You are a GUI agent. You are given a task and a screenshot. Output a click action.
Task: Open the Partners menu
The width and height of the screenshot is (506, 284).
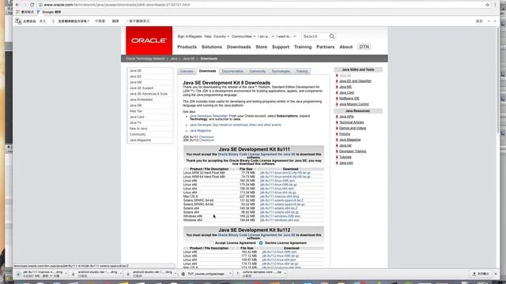click(325, 47)
